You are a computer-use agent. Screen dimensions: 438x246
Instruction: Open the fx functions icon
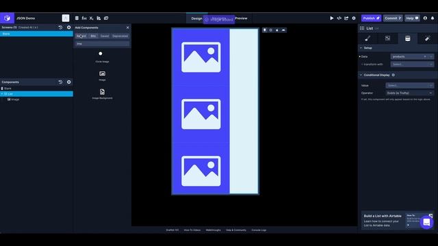point(84,18)
